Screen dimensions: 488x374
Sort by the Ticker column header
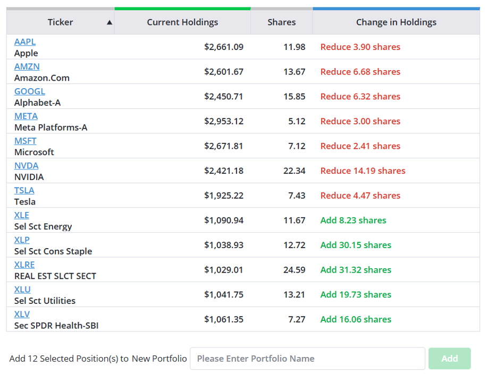tap(61, 22)
